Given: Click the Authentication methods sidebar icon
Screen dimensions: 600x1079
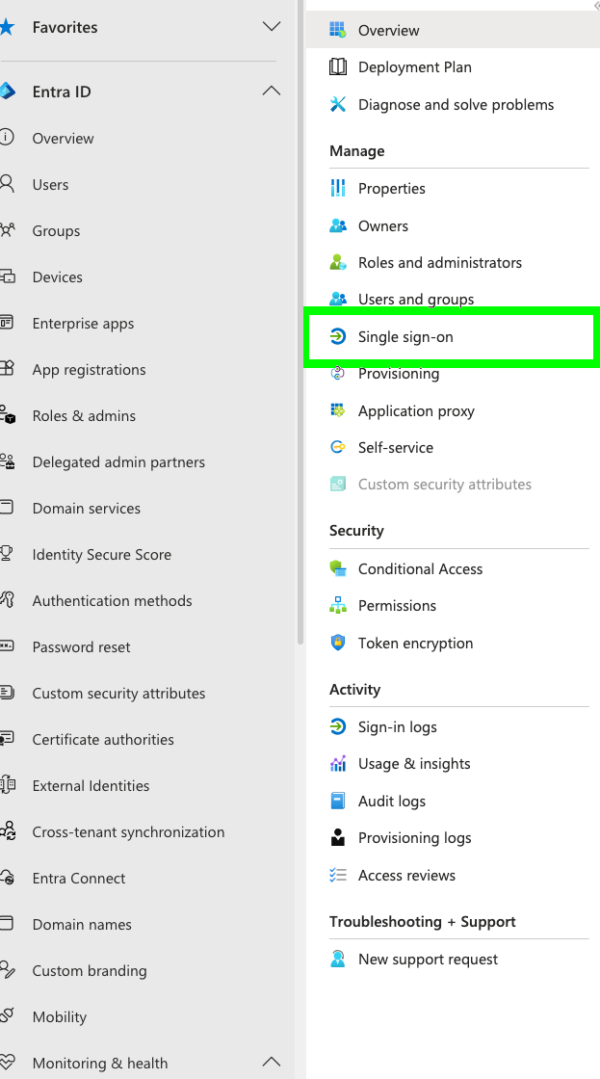Looking at the screenshot, I should [7, 600].
